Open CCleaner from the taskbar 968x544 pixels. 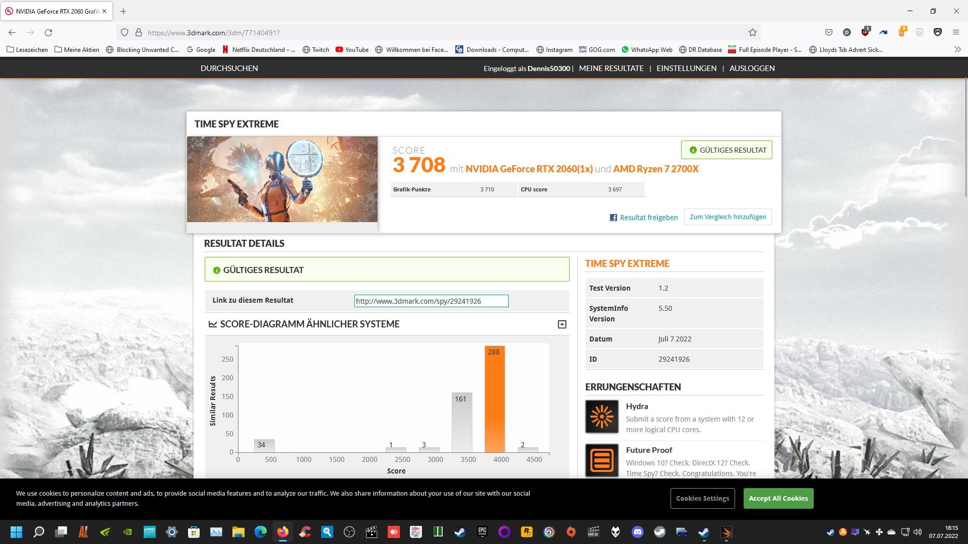[305, 532]
